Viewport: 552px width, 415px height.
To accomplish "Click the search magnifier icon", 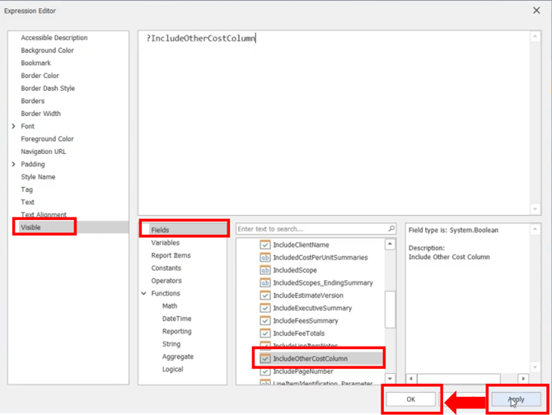I will [391, 229].
